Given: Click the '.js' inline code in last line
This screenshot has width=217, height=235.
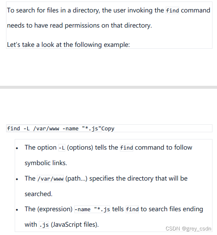Looking at the screenshot, I should click(44, 225).
